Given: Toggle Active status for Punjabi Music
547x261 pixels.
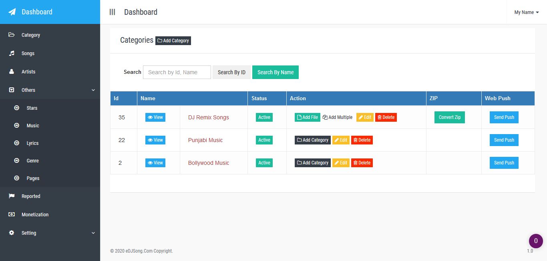Looking at the screenshot, I should pyautogui.click(x=264, y=140).
